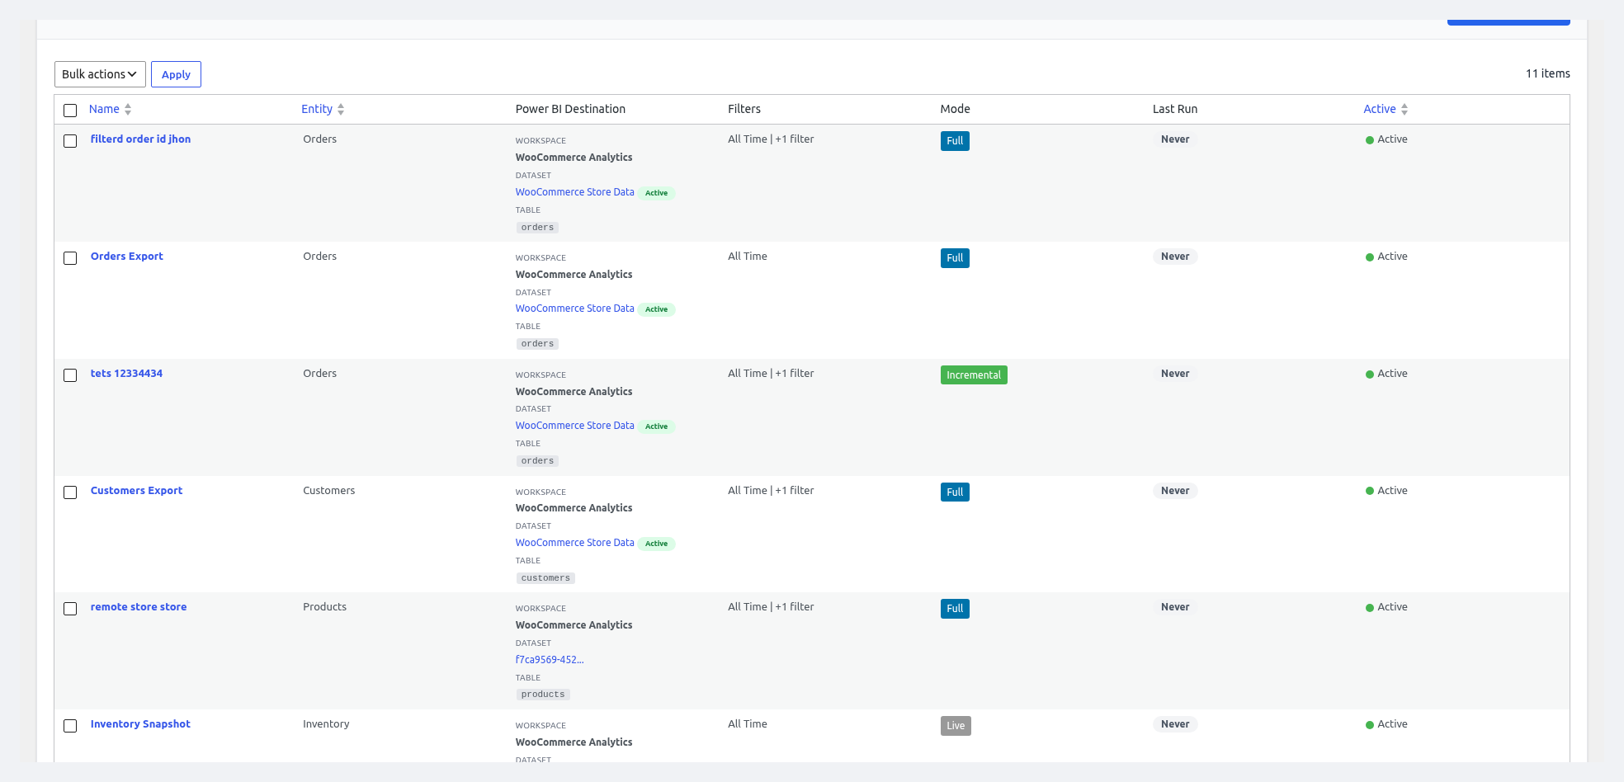
Task: Click the Inventory entity cell
Action: [x=326, y=724]
